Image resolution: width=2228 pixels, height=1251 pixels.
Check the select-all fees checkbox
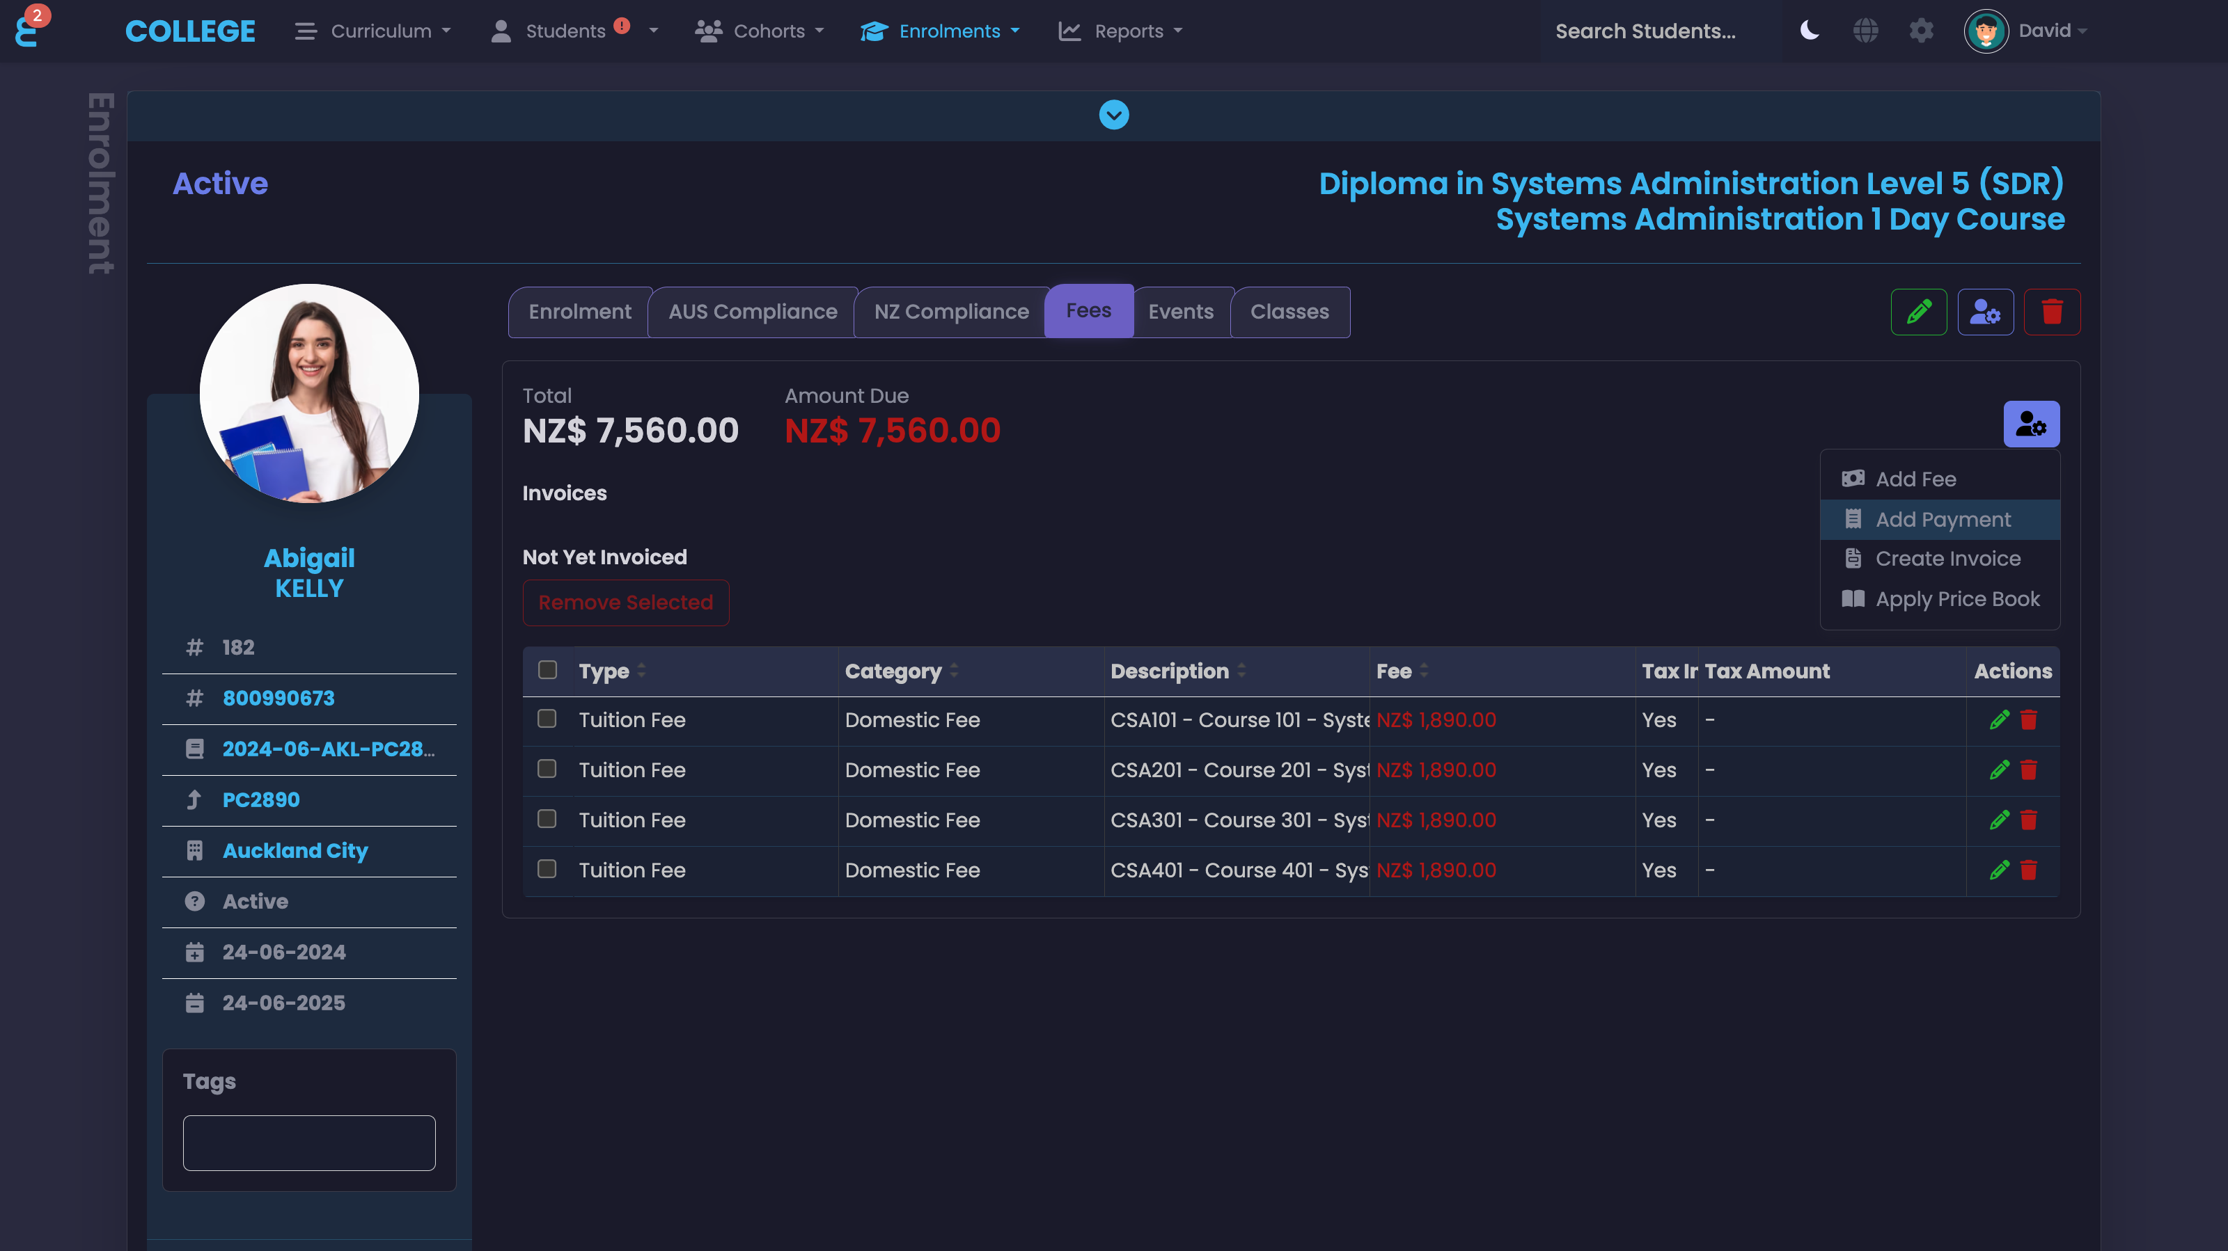pyautogui.click(x=547, y=670)
